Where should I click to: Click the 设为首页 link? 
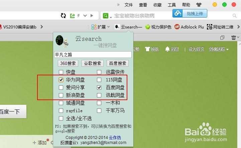(x=197, y=49)
